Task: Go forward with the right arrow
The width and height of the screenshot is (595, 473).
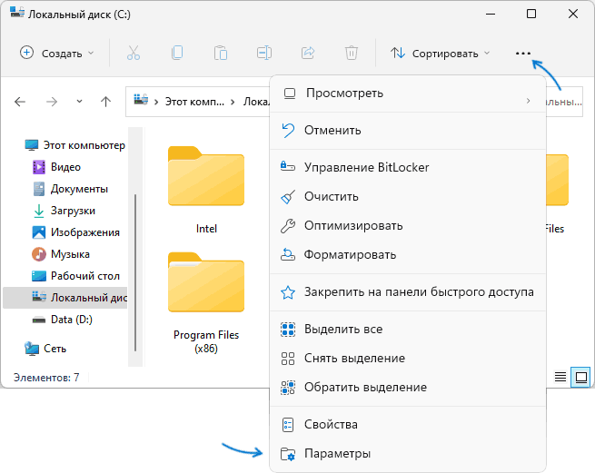Action: [x=52, y=102]
